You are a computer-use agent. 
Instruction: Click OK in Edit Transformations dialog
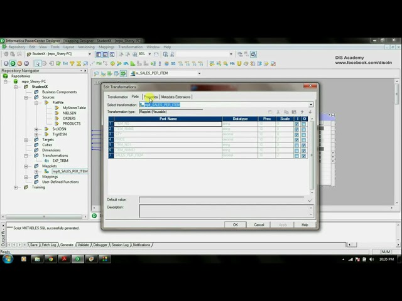click(x=235, y=224)
